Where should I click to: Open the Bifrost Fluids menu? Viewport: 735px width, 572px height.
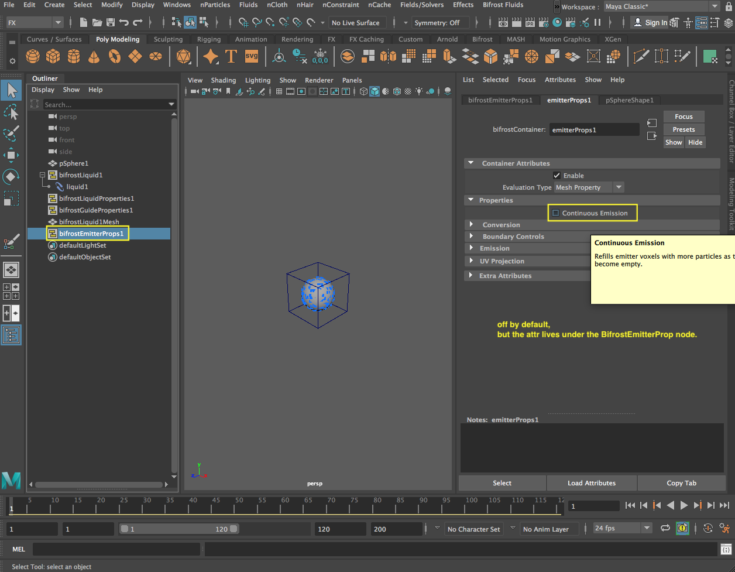pos(503,5)
